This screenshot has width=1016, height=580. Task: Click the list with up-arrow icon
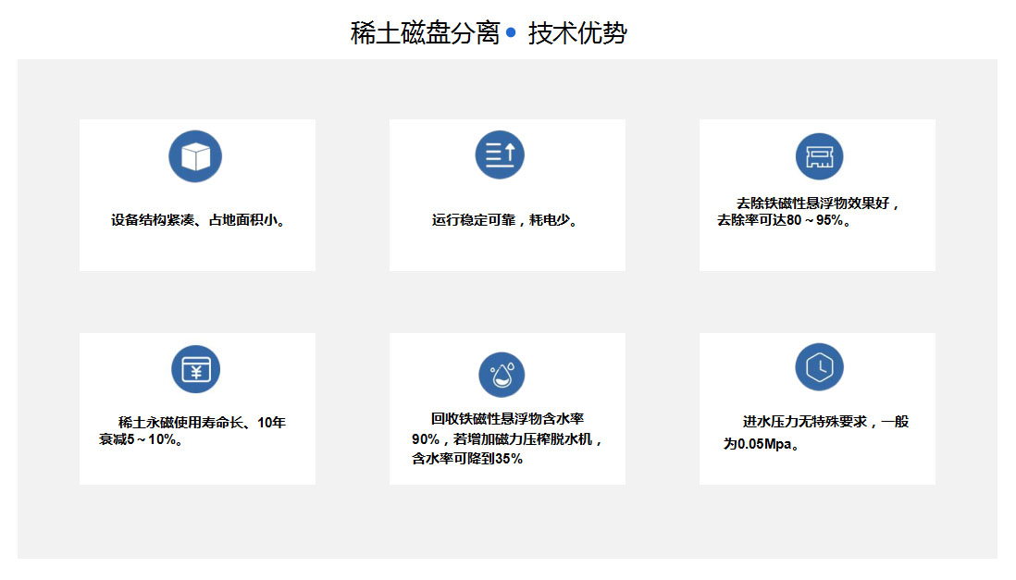[x=500, y=154]
